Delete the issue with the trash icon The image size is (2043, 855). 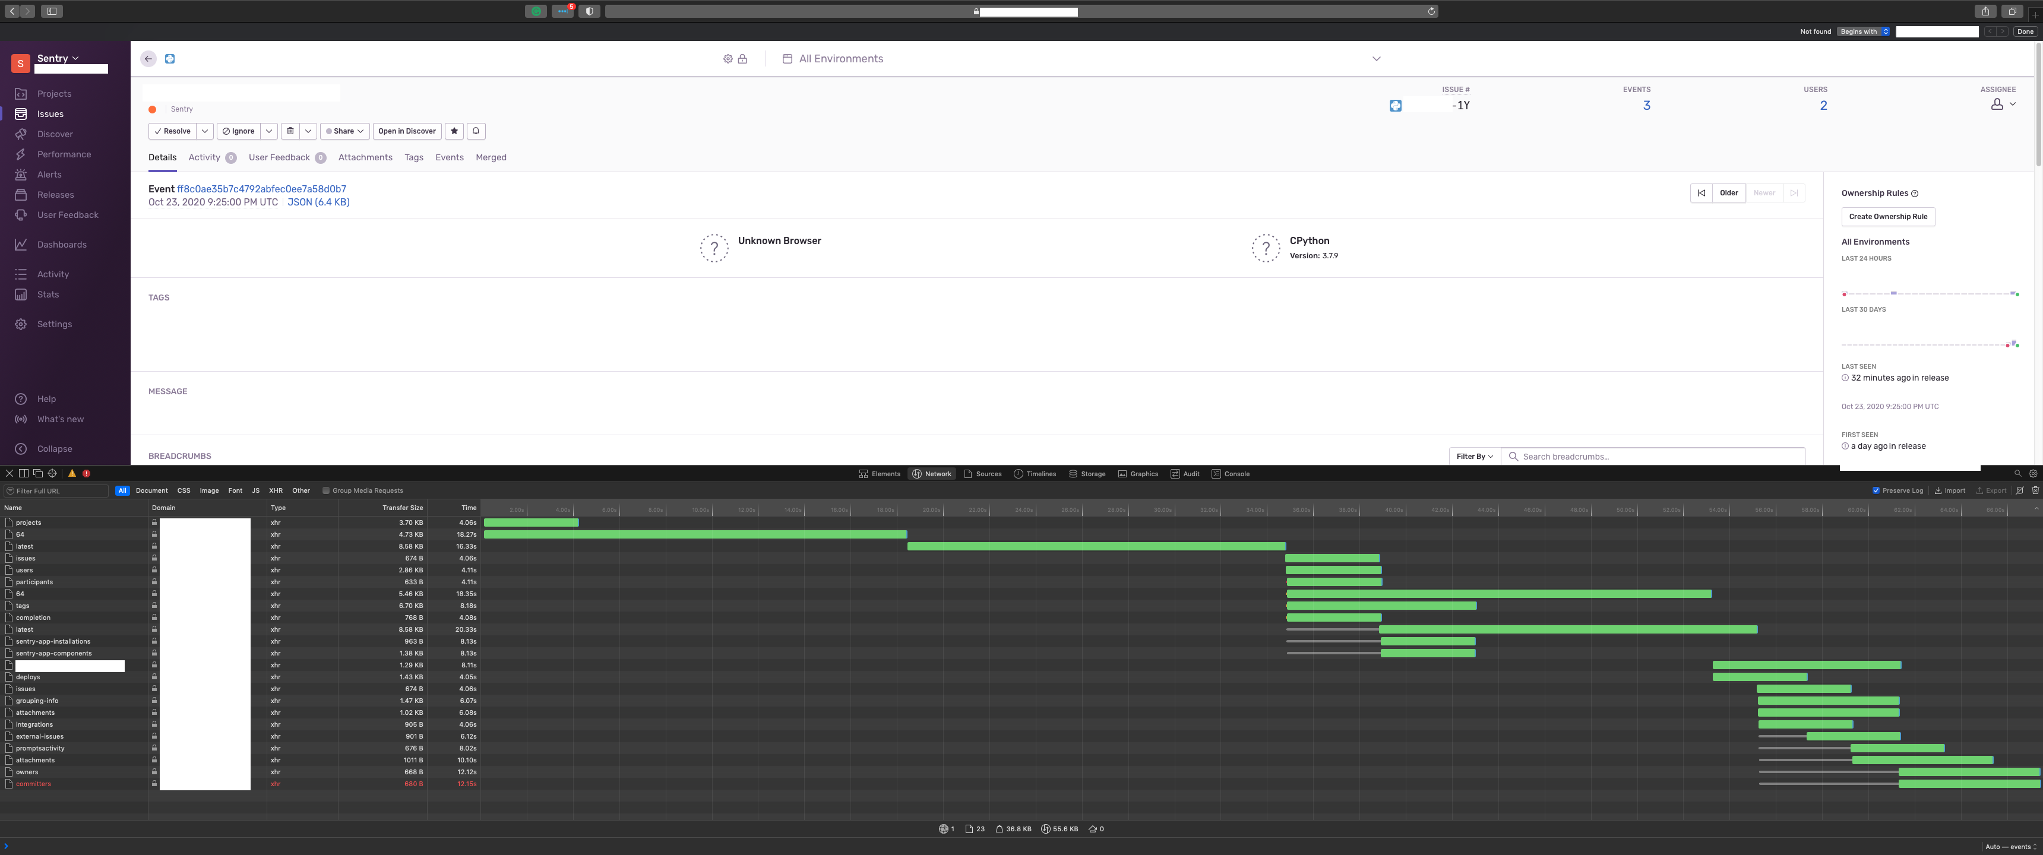(x=290, y=131)
